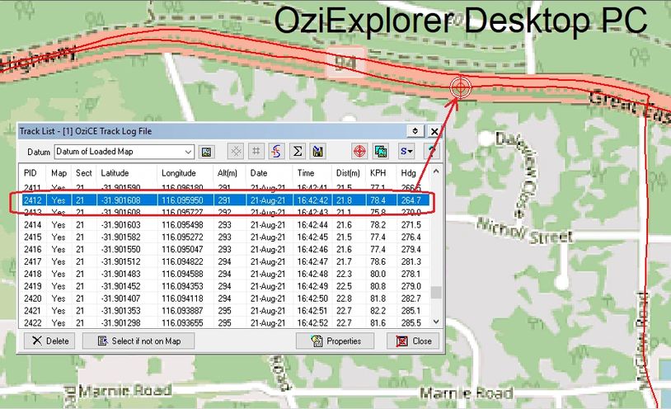Click longitude value 116.094118
671x409 pixels.
182,299
